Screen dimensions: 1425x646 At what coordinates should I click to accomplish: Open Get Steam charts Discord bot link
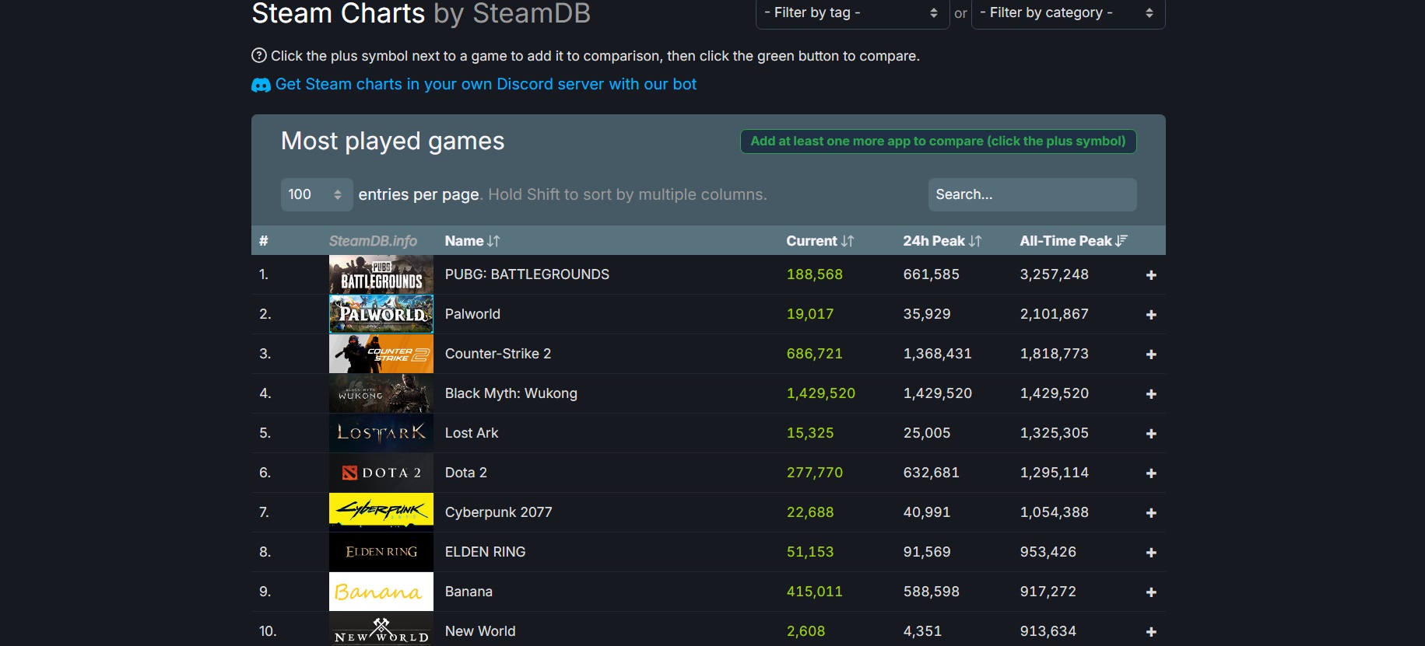click(x=486, y=84)
